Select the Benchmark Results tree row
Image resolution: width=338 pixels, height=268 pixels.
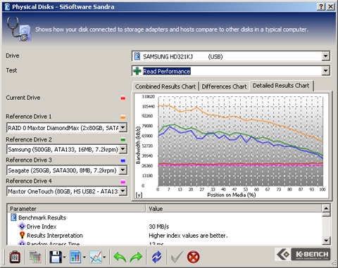click(42, 217)
